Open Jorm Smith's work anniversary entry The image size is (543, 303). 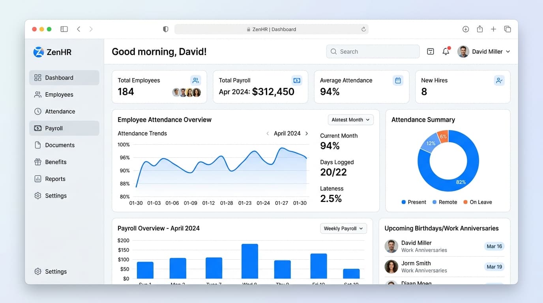click(444, 267)
